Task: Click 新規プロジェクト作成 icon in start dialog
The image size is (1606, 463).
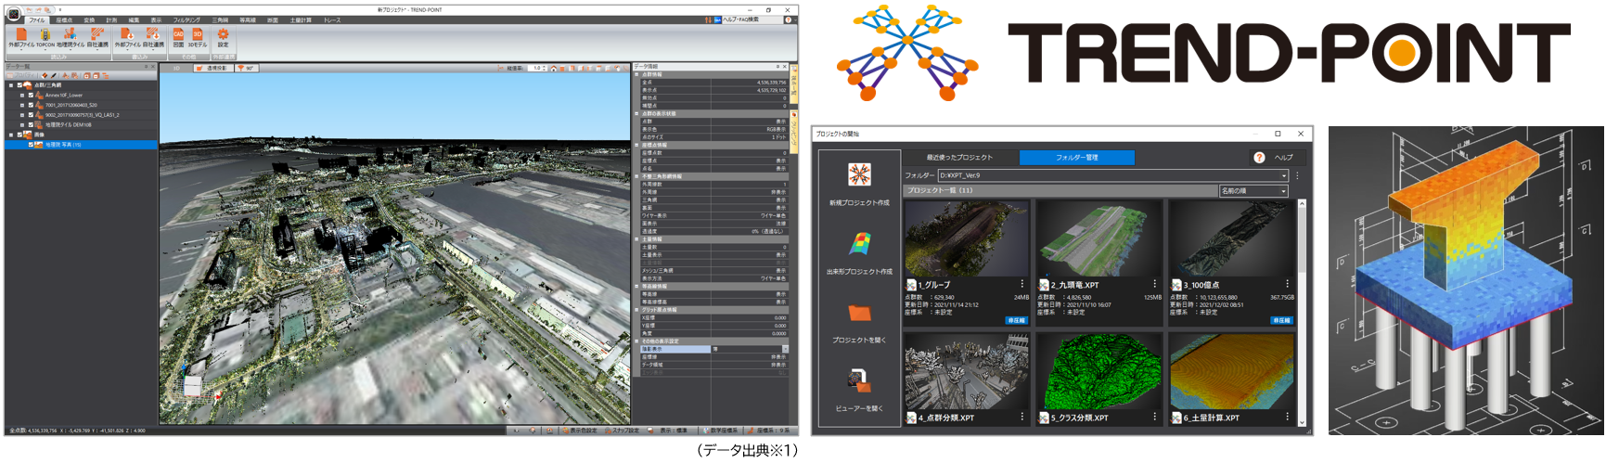Action: coord(859,174)
